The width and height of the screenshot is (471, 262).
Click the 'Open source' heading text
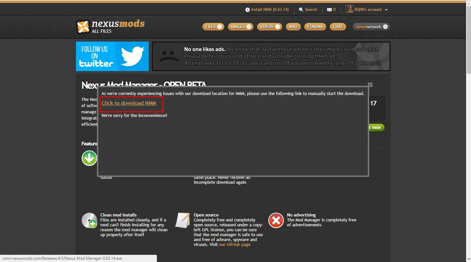(206, 215)
